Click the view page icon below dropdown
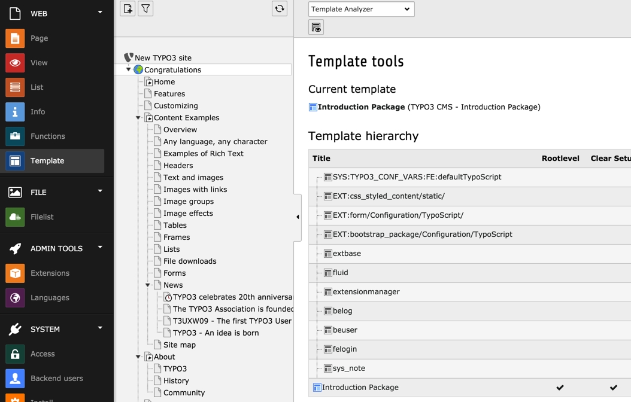 tap(316, 28)
